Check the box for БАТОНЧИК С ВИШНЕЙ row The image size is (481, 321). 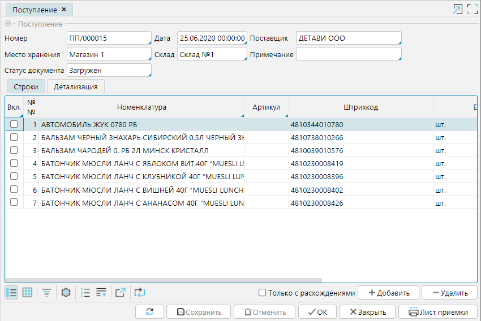pos(14,189)
